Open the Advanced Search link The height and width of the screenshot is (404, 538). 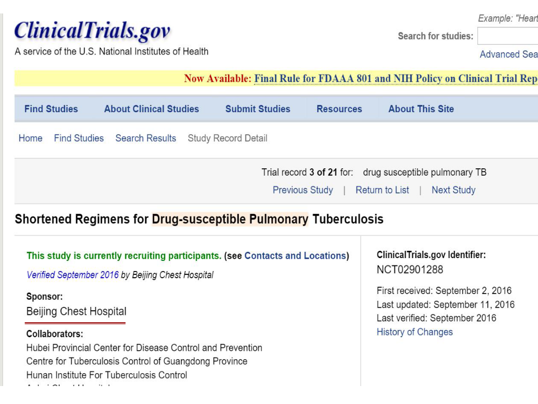click(508, 54)
